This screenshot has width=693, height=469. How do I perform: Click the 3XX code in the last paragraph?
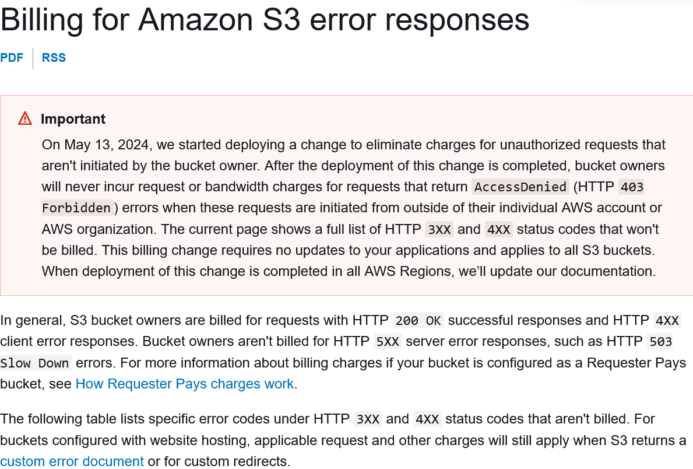[x=368, y=419]
